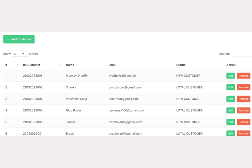Delete Jimbei using the Remove button
The width and height of the screenshot is (252, 168).
(243, 122)
